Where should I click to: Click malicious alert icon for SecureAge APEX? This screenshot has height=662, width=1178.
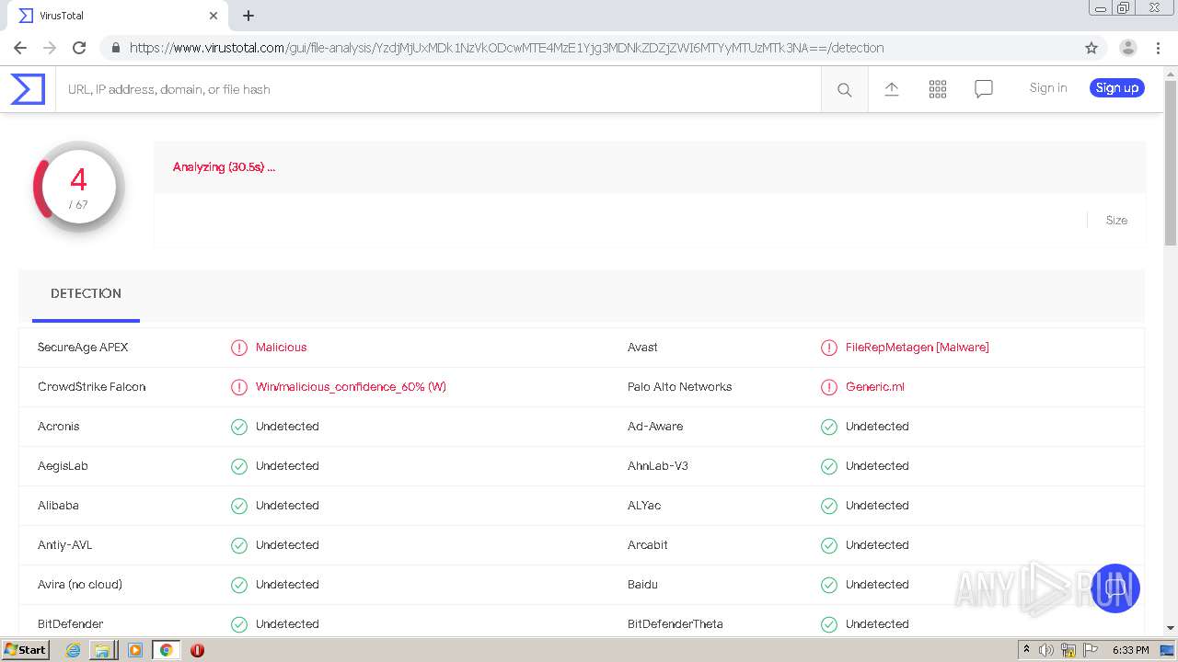click(x=239, y=348)
